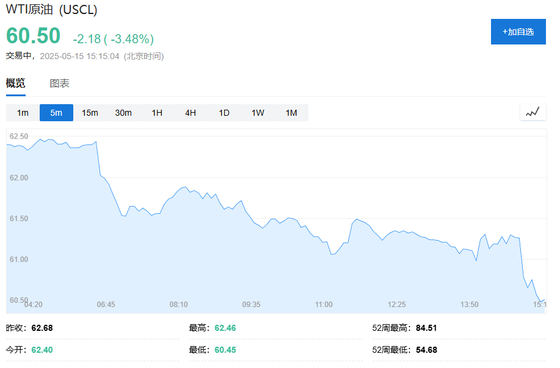Click the 52周最高 value 84.51
Screen dimensions: 560x368
(x=426, y=328)
